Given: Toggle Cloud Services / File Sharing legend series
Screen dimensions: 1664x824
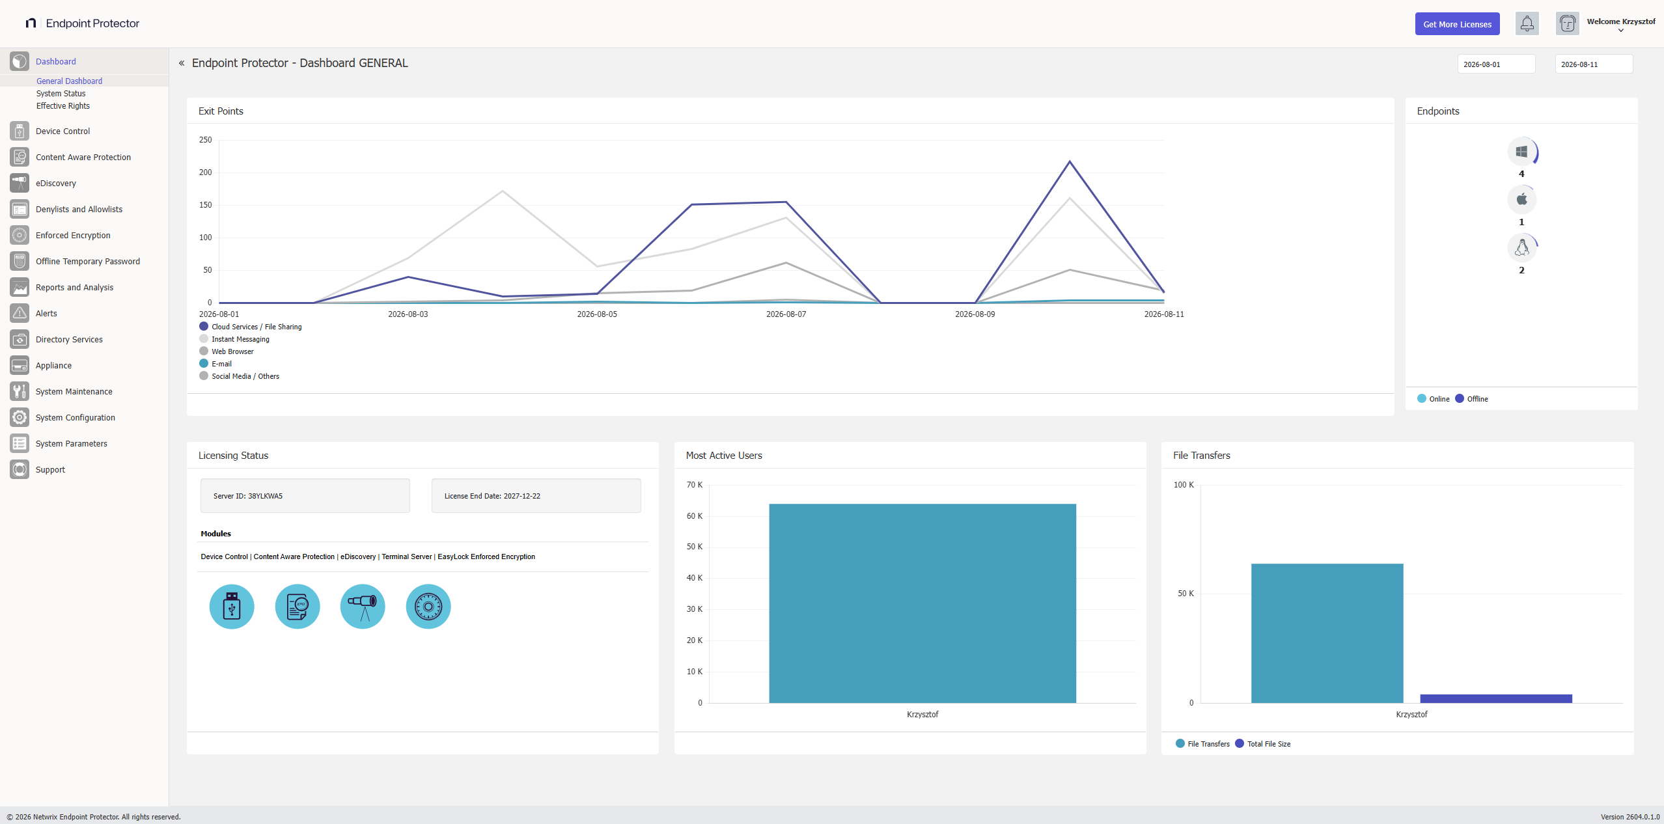Looking at the screenshot, I should click(251, 327).
